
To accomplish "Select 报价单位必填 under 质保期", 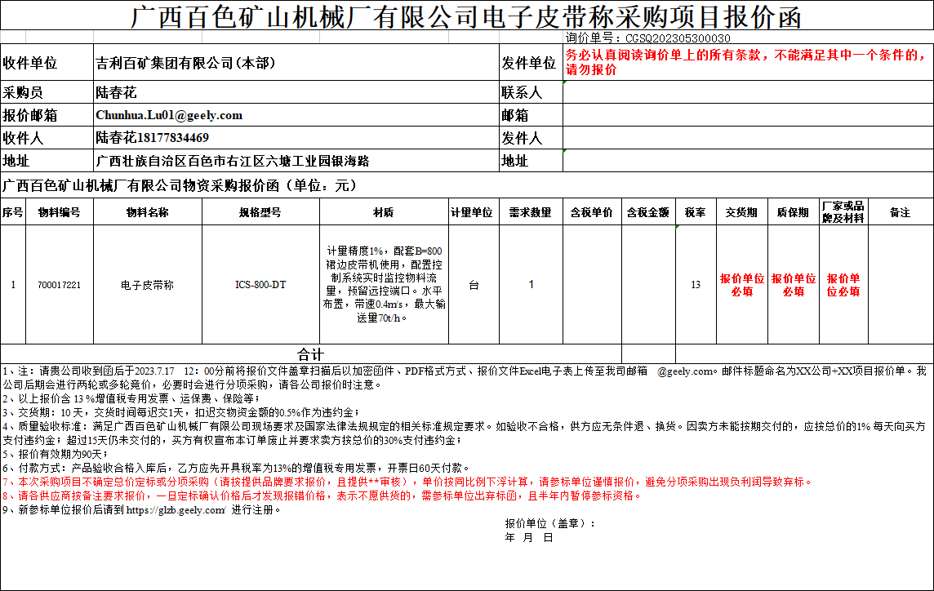I will point(793,285).
